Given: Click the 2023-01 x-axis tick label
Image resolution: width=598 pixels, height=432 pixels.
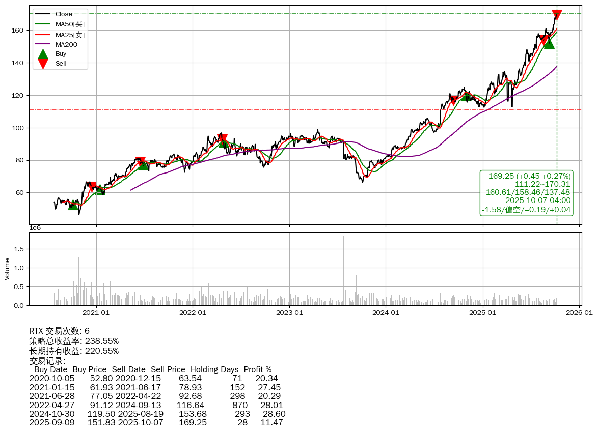Looking at the screenshot, I should coord(289,312).
